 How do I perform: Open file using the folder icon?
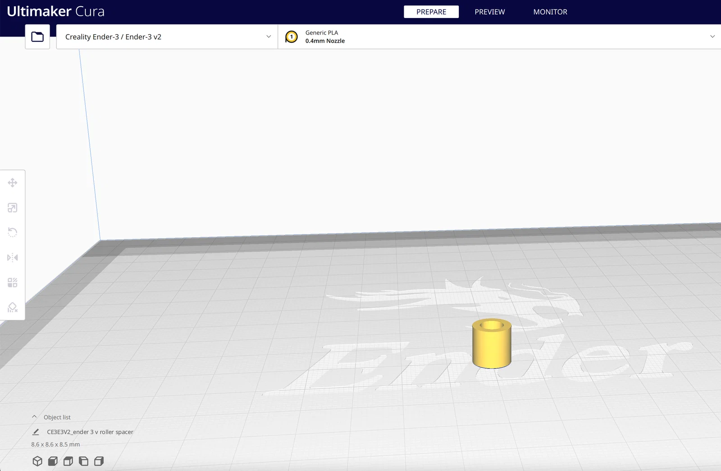tap(37, 37)
